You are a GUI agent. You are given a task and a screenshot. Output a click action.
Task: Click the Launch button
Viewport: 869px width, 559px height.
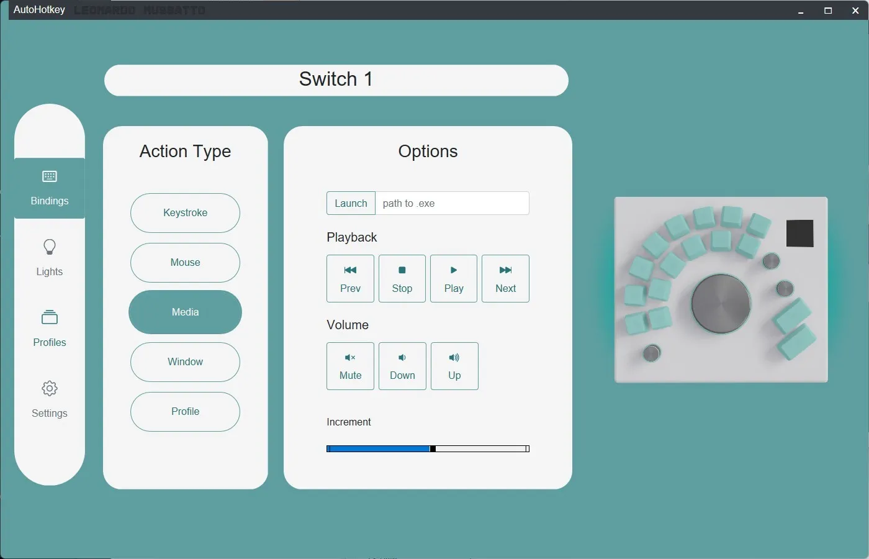[350, 203]
